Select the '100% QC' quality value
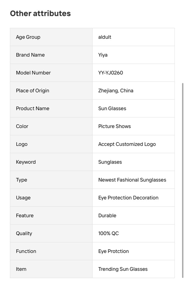 pyautogui.click(x=109, y=233)
